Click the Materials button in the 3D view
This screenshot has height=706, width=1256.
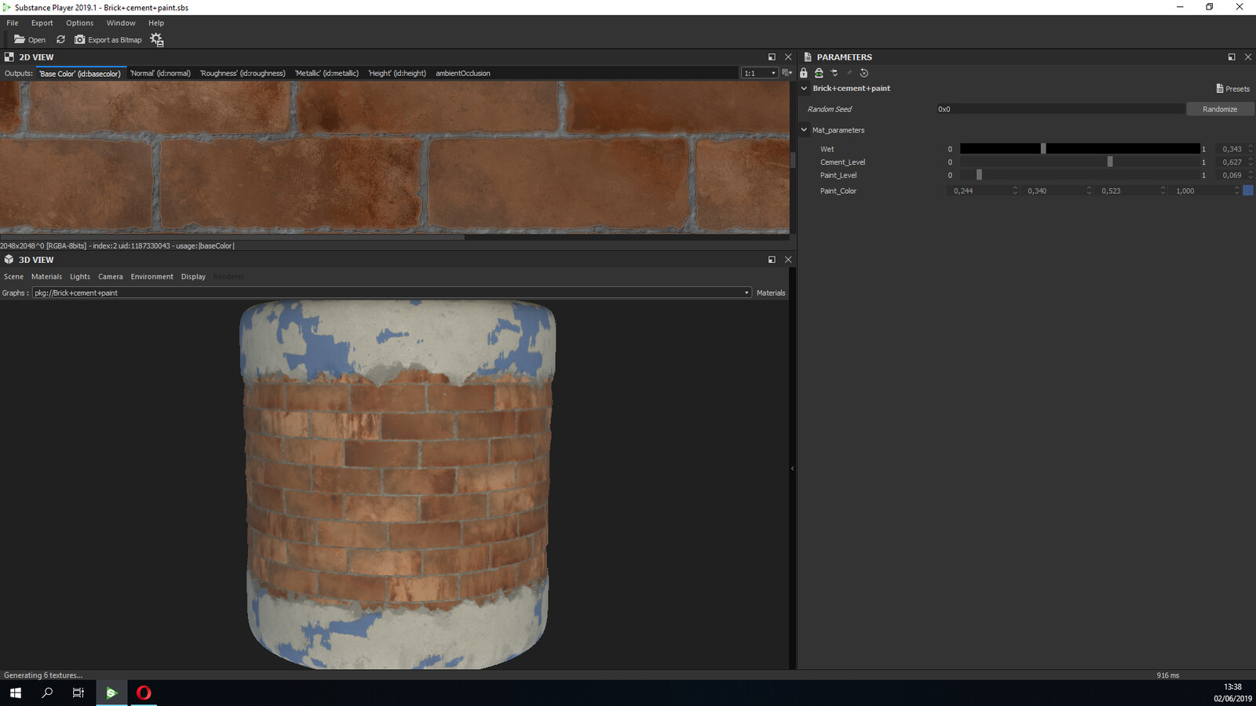point(770,293)
